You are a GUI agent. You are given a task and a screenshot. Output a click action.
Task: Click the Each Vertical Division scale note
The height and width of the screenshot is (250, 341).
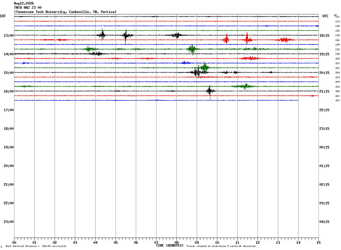(x=36, y=246)
